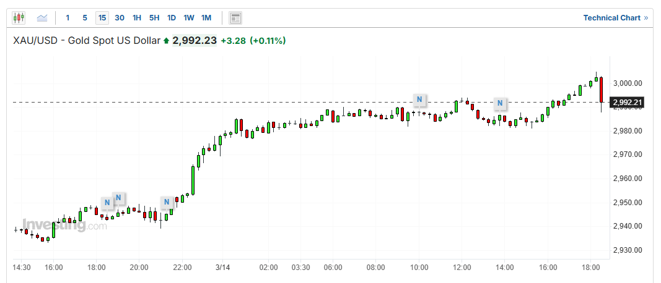Click the last red candlestick on the chart

click(x=602, y=90)
